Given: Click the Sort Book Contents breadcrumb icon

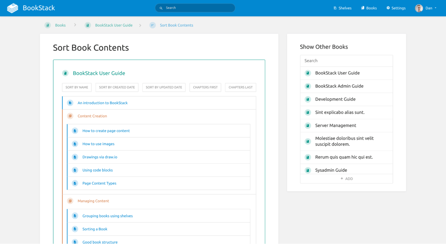Looking at the screenshot, I should click(x=152, y=25).
